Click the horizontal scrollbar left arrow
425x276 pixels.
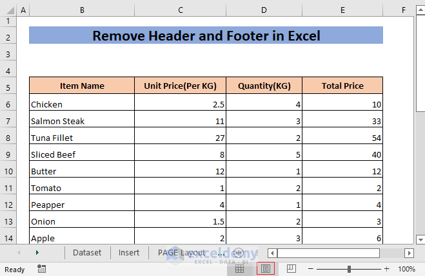click(272, 253)
